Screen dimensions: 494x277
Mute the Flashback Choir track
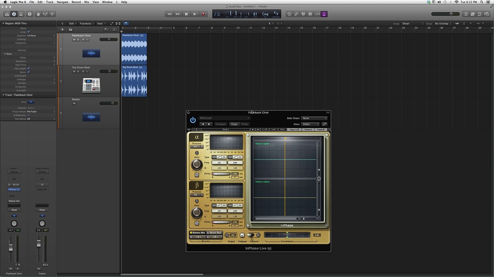74,40
